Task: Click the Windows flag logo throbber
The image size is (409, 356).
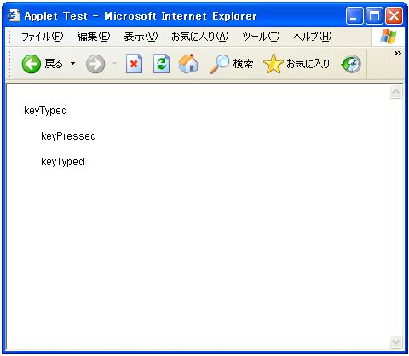Action: tap(388, 37)
